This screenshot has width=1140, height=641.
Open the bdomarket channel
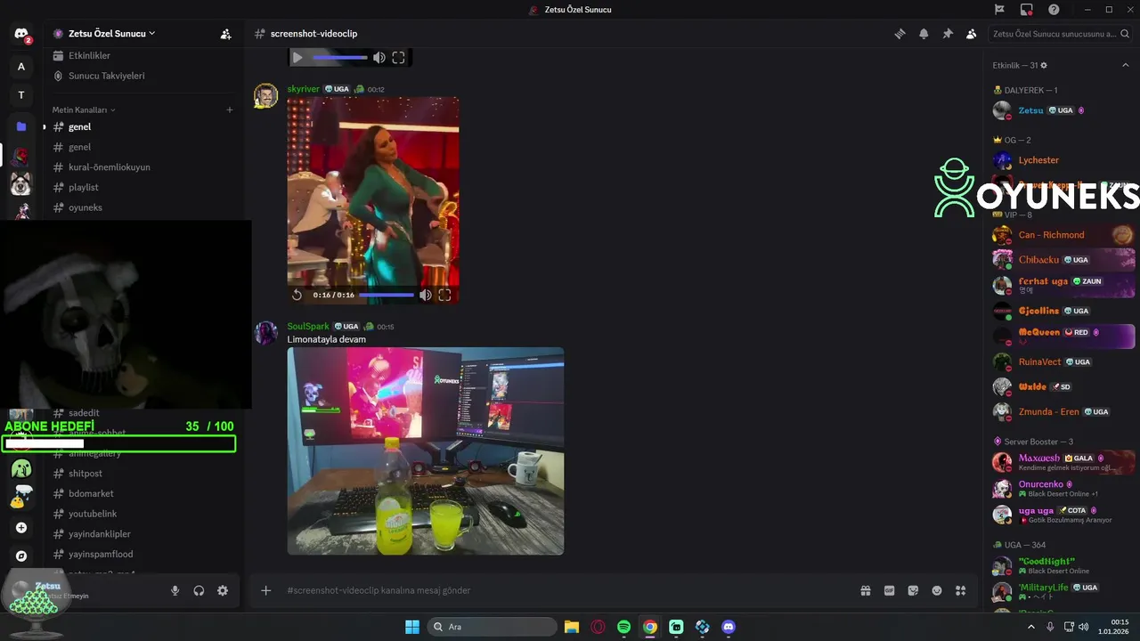point(91,493)
